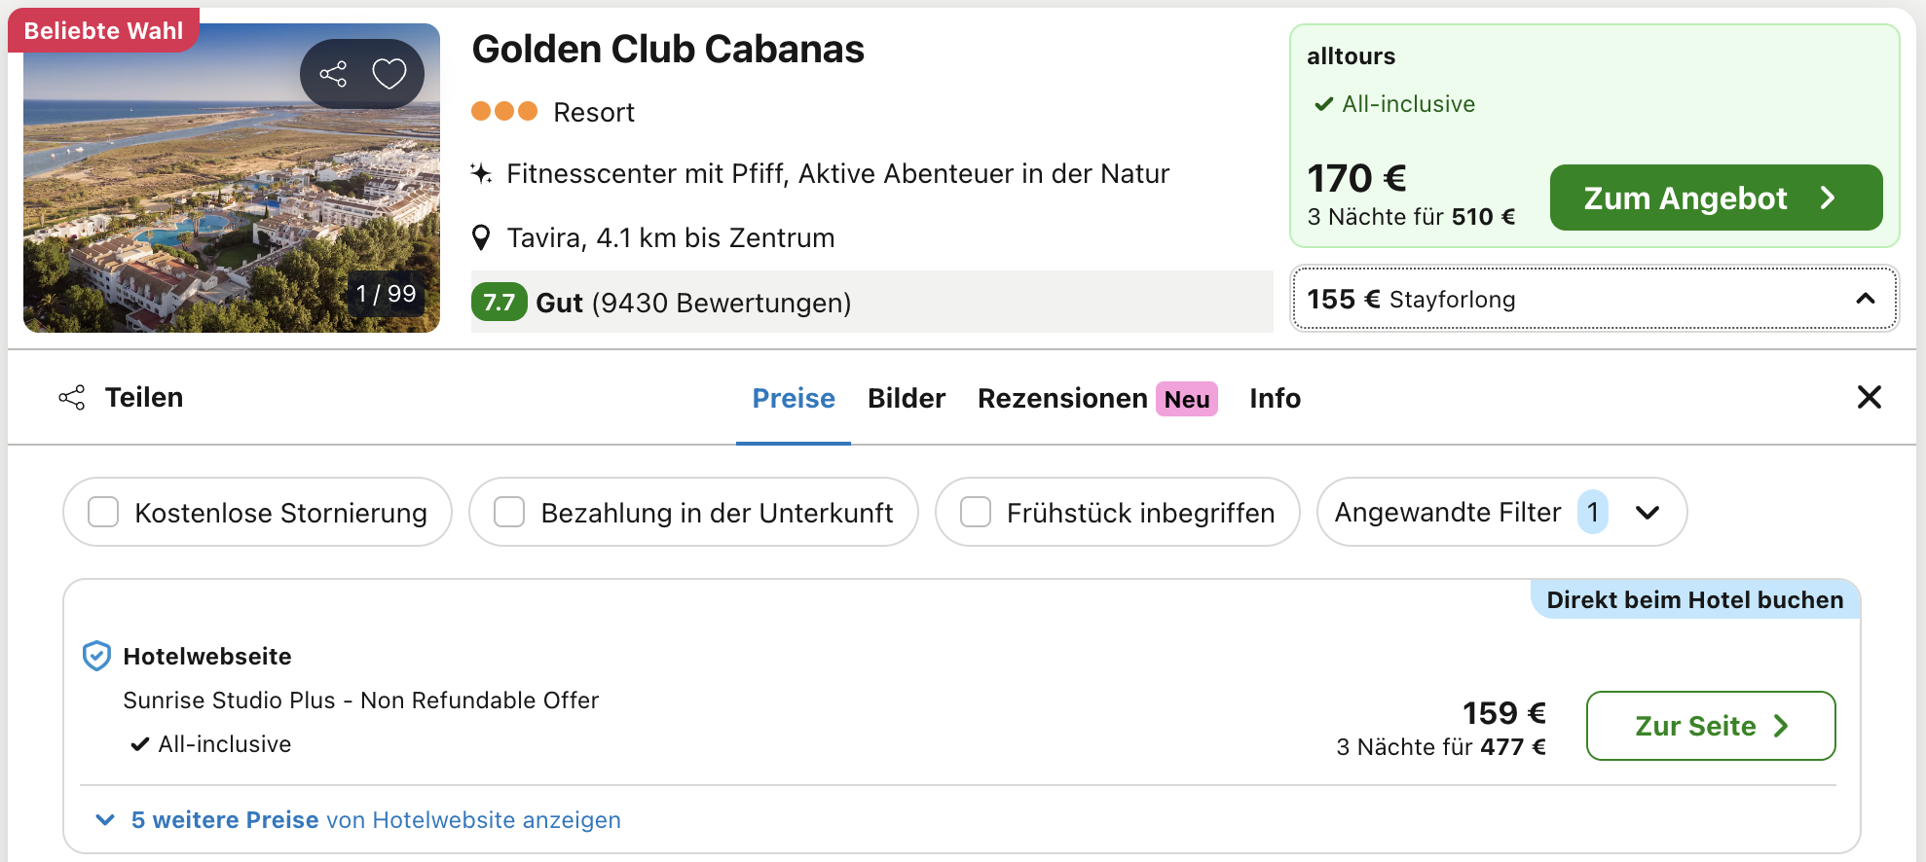Check Bezahlung in der Unterkunft
Image resolution: width=1926 pixels, height=862 pixels.
point(509,512)
